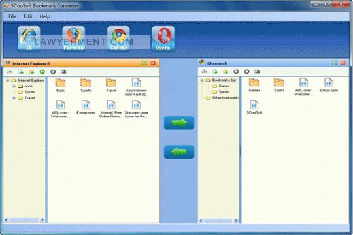Click the Chrome tree scrollbar right arrow
Viewport: 353px width, 235px height.
(236, 221)
